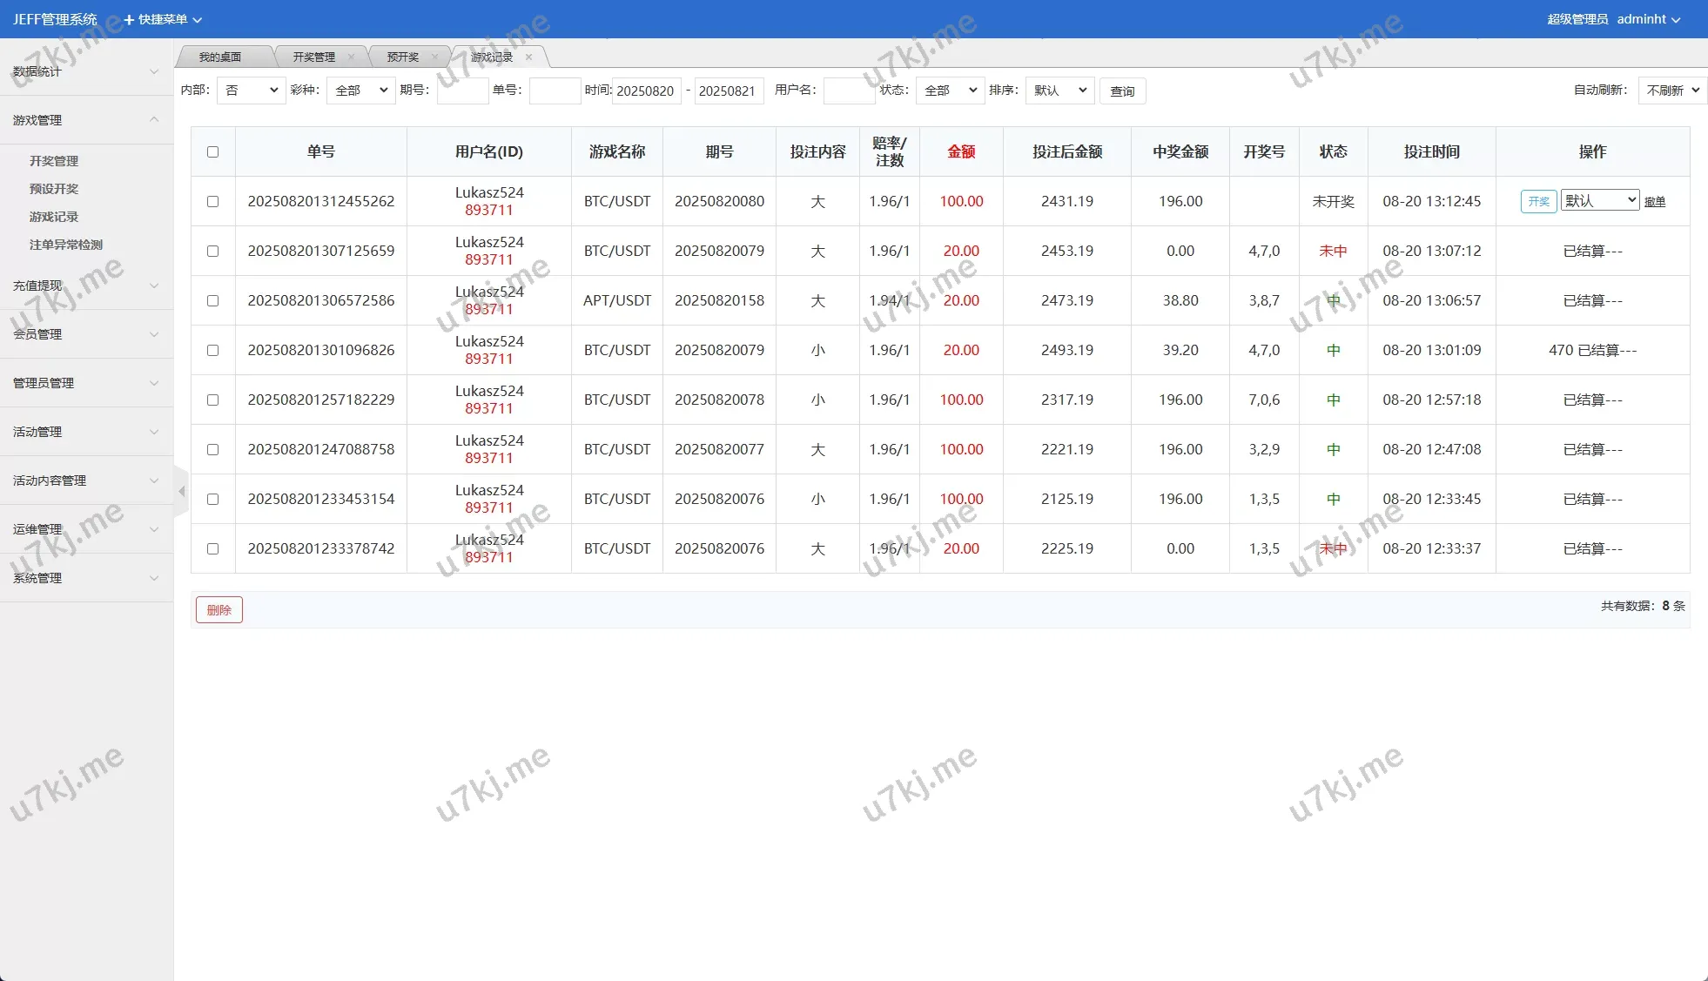This screenshot has height=981, width=1708.
Task: Collapse the sidebar with the left arrow handle
Action: point(181,492)
